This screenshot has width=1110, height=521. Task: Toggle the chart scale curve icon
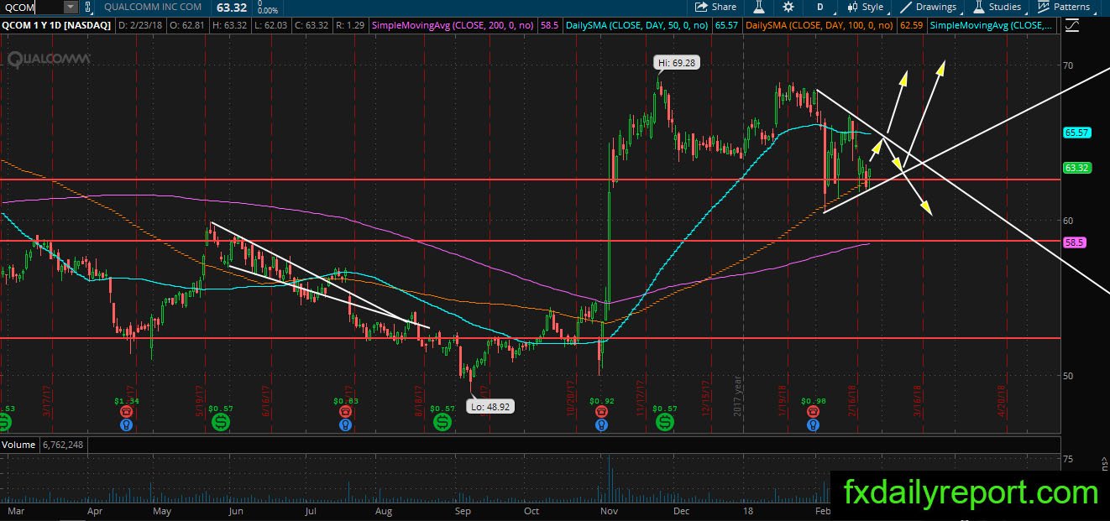click(1072, 26)
